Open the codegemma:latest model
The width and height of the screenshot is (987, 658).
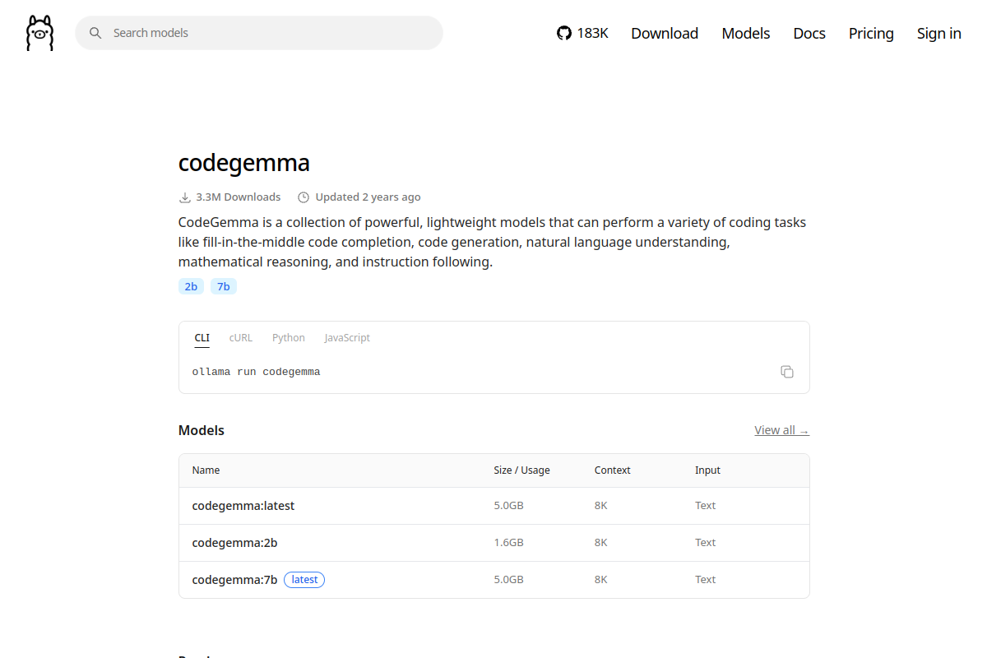243,506
